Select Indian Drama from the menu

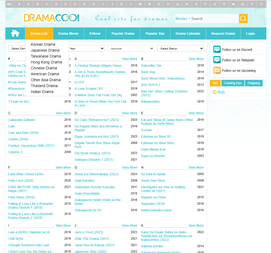coord(42,92)
